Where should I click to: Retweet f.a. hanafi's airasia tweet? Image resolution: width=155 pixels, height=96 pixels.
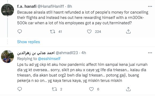tap(52, 31)
